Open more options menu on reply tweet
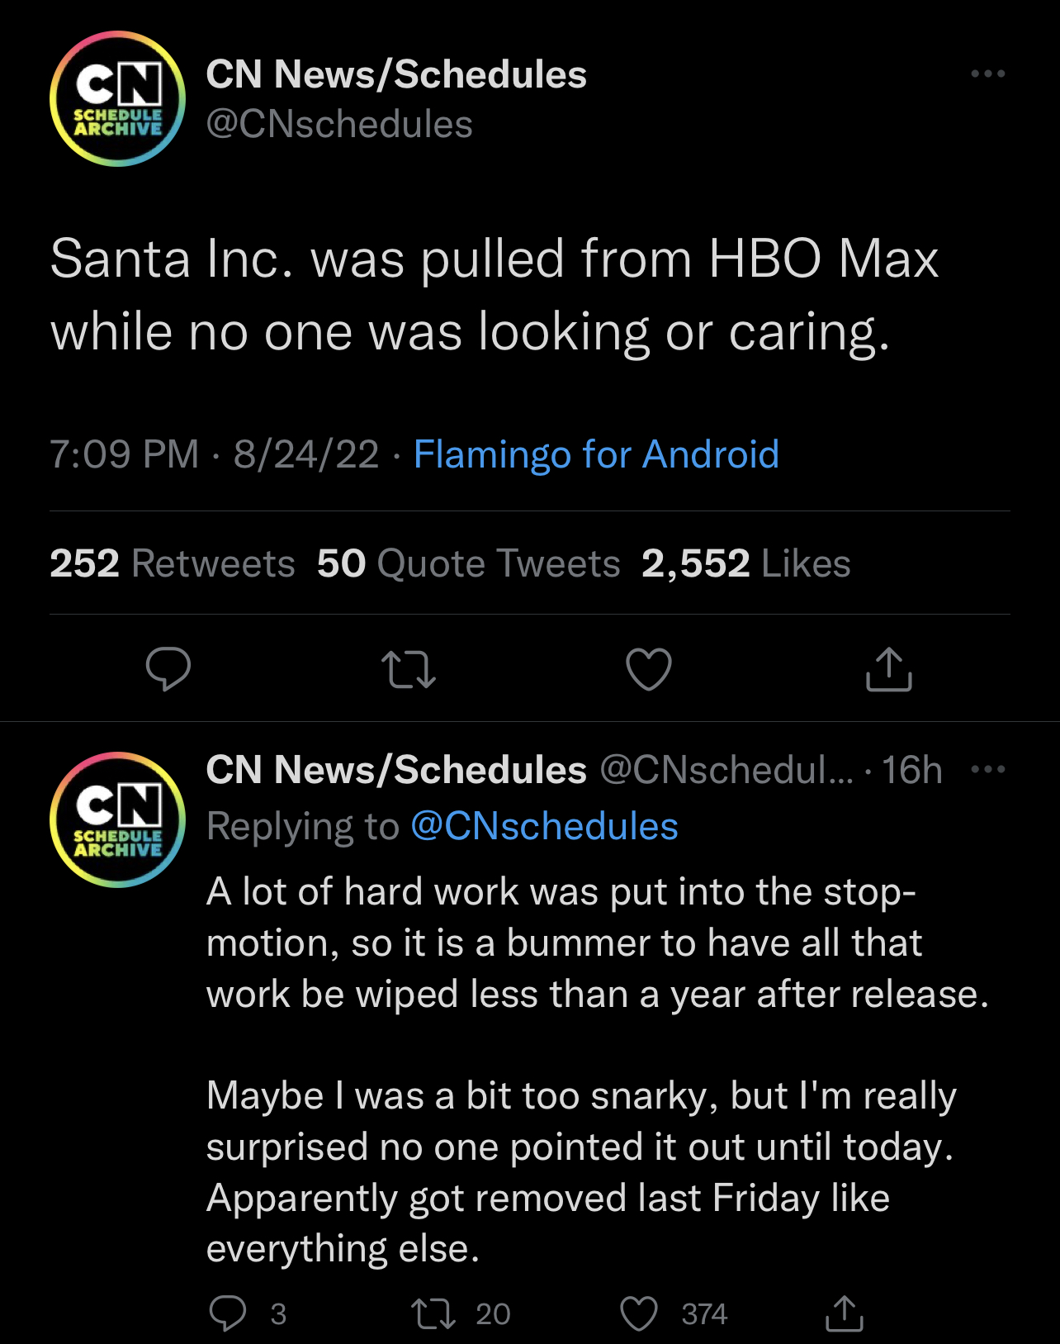 click(988, 769)
